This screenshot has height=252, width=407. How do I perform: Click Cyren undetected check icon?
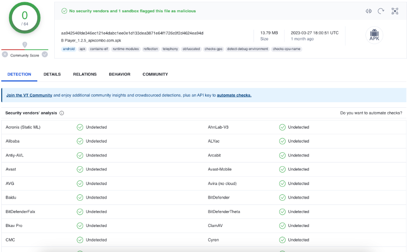point(282,240)
